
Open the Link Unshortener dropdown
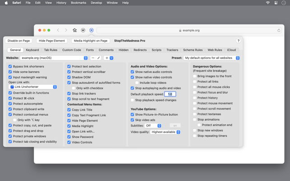(33, 87)
